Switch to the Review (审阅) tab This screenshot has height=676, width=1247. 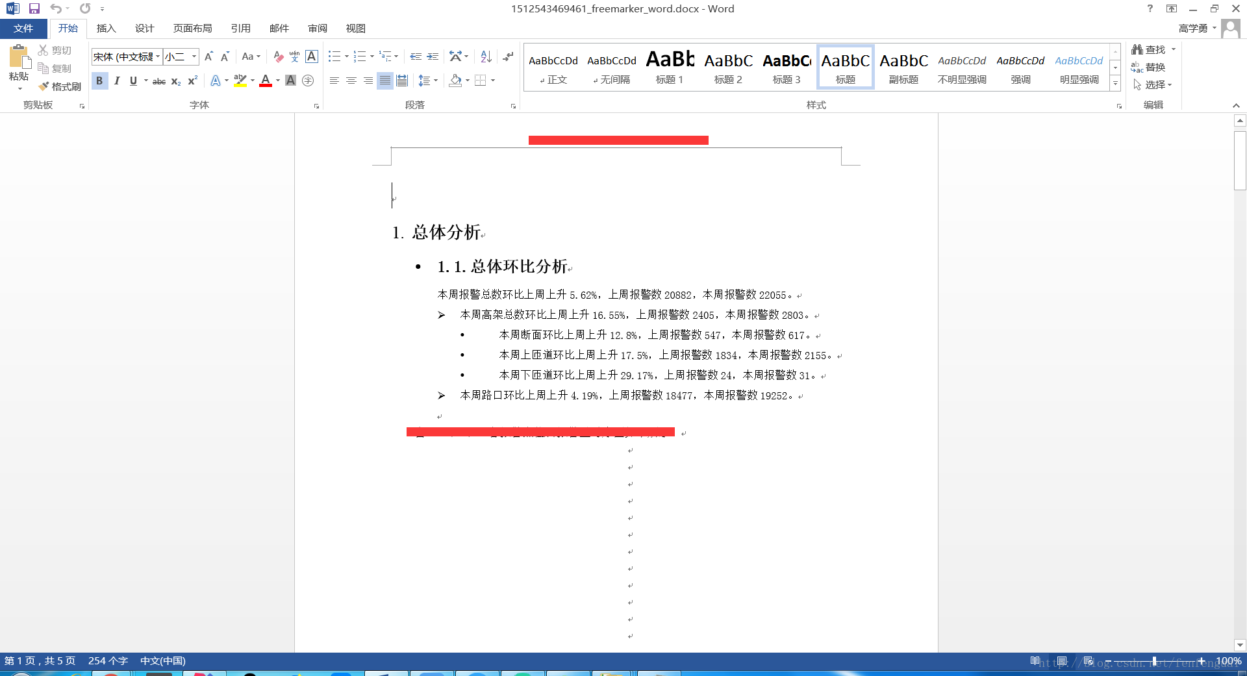[318, 29]
